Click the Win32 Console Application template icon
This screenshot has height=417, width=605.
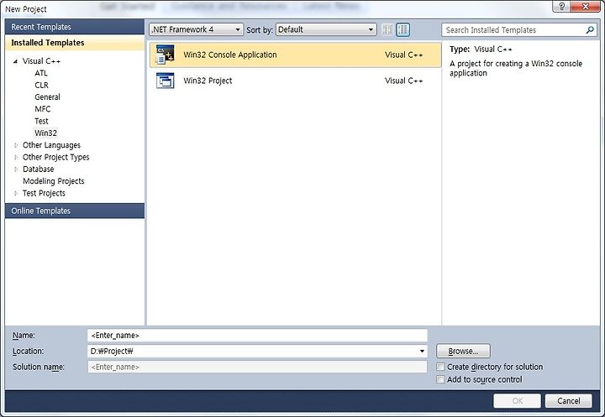(x=166, y=55)
